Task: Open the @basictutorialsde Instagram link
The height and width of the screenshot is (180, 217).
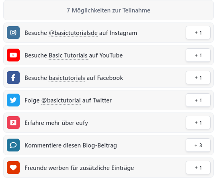Action: click(73, 33)
